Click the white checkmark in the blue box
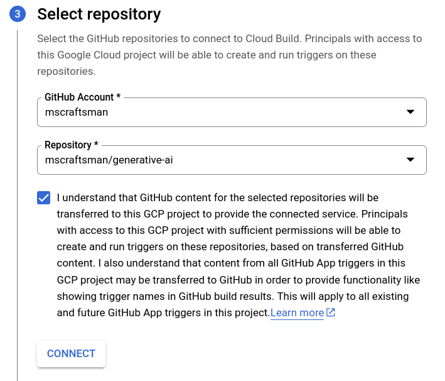 (x=44, y=197)
